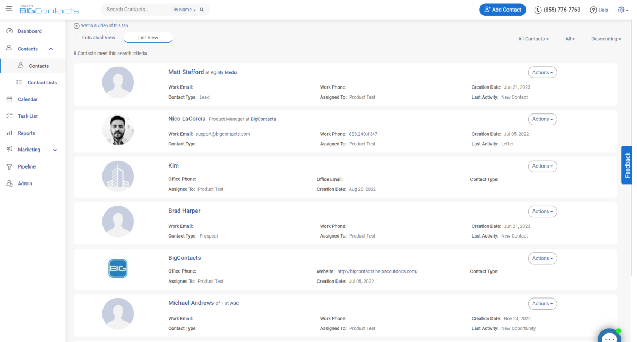
Task: Open the settings gear icon
Action: tap(621, 10)
